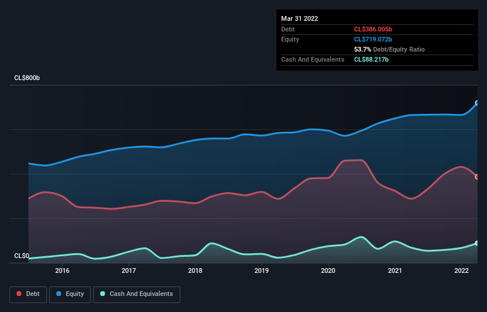Click the blue Equity legend dot
Image resolution: width=487 pixels, height=312 pixels.
(x=59, y=294)
